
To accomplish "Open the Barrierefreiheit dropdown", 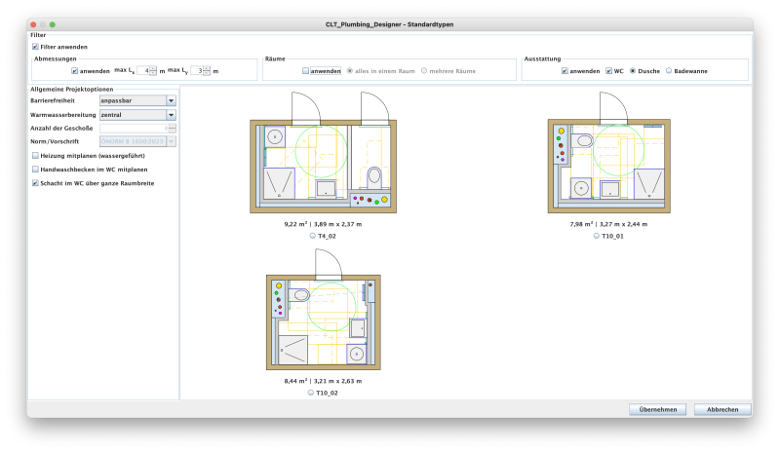I will [x=171, y=99].
